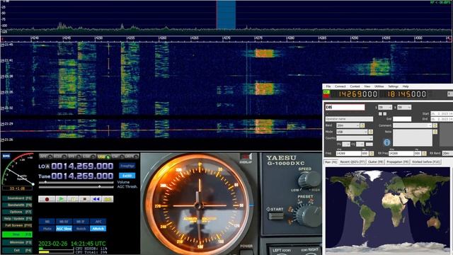Open the Utilities menu
The height and width of the screenshot is (255, 453).
click(x=379, y=86)
